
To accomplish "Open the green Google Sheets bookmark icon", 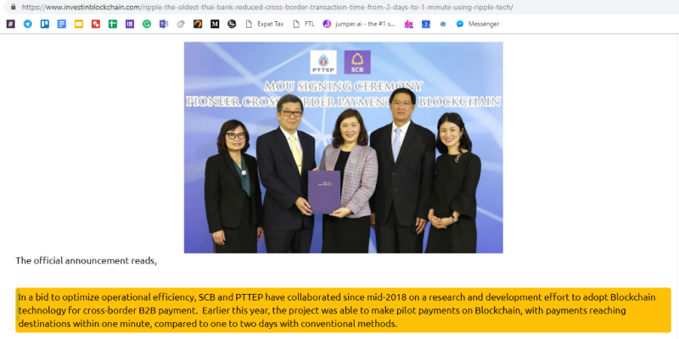I will (113, 25).
